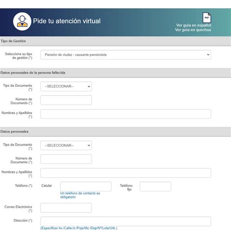
Task: Open 'Ver guía en quechua' link
Action: coord(193,30)
